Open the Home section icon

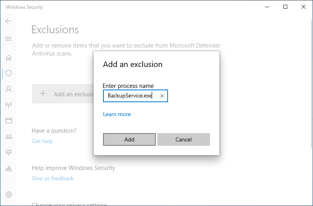[x=9, y=58]
